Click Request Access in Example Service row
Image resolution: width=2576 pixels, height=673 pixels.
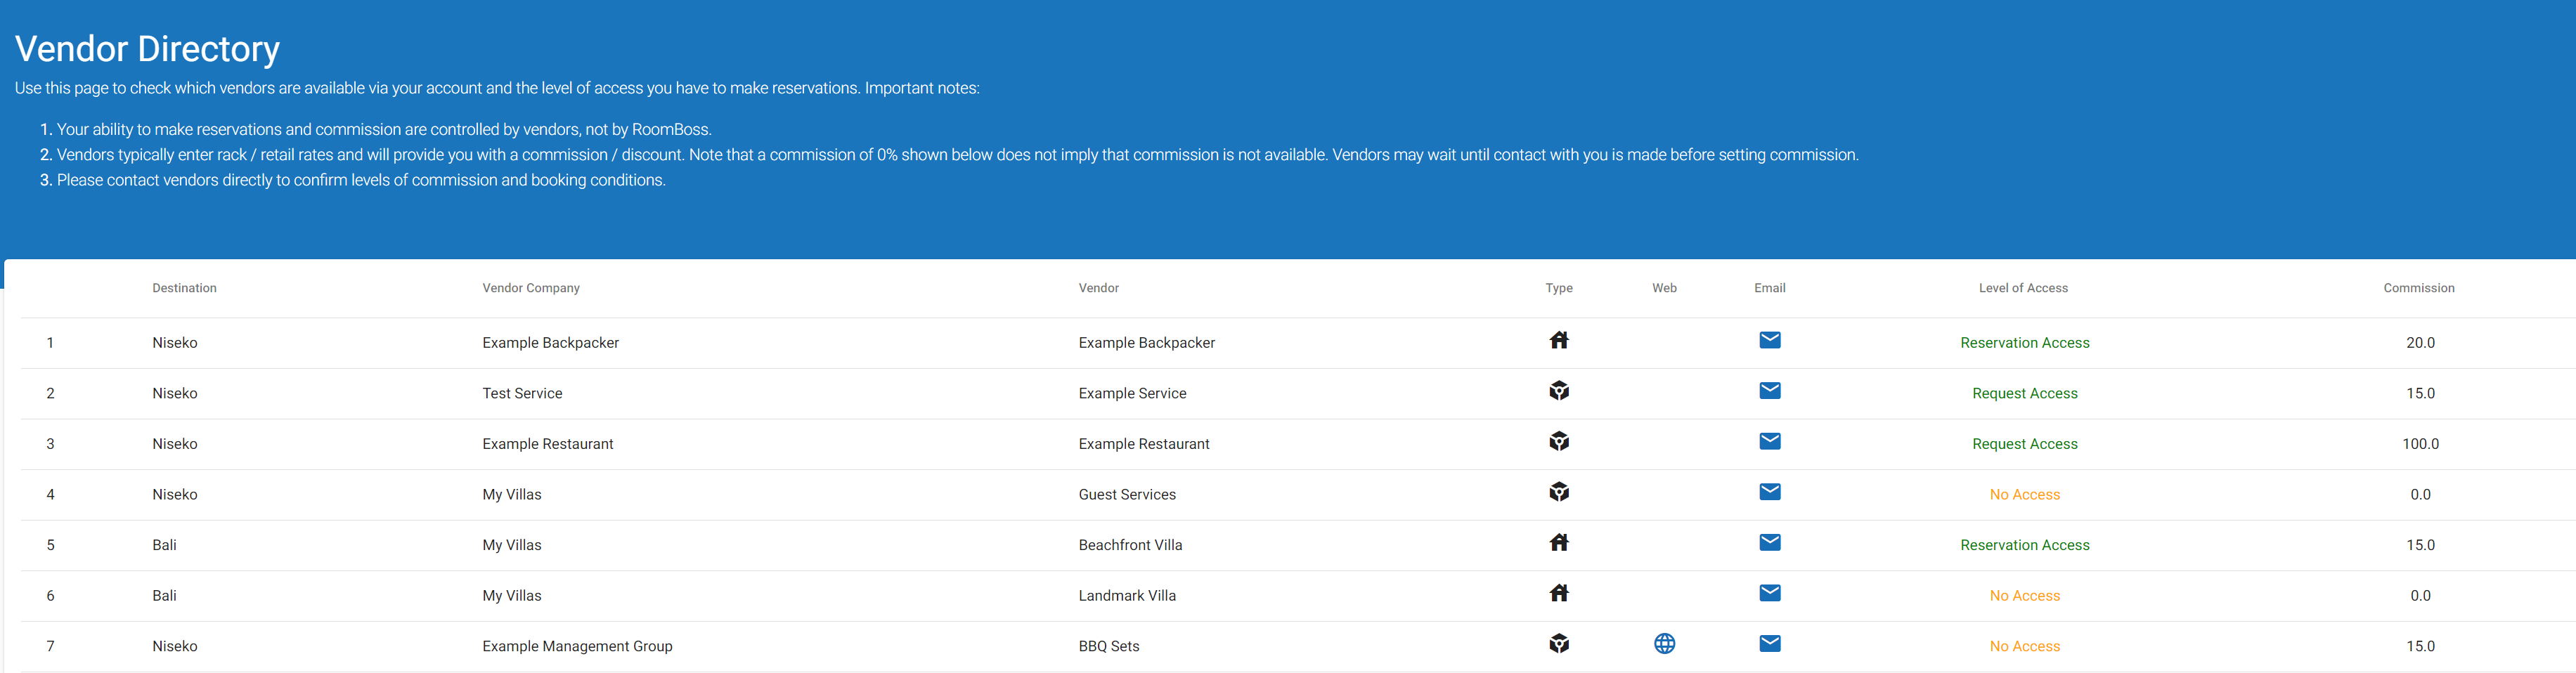[x=2024, y=394]
